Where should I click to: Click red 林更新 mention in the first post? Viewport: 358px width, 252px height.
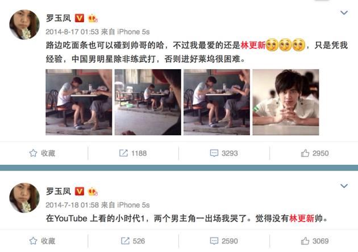coord(253,45)
